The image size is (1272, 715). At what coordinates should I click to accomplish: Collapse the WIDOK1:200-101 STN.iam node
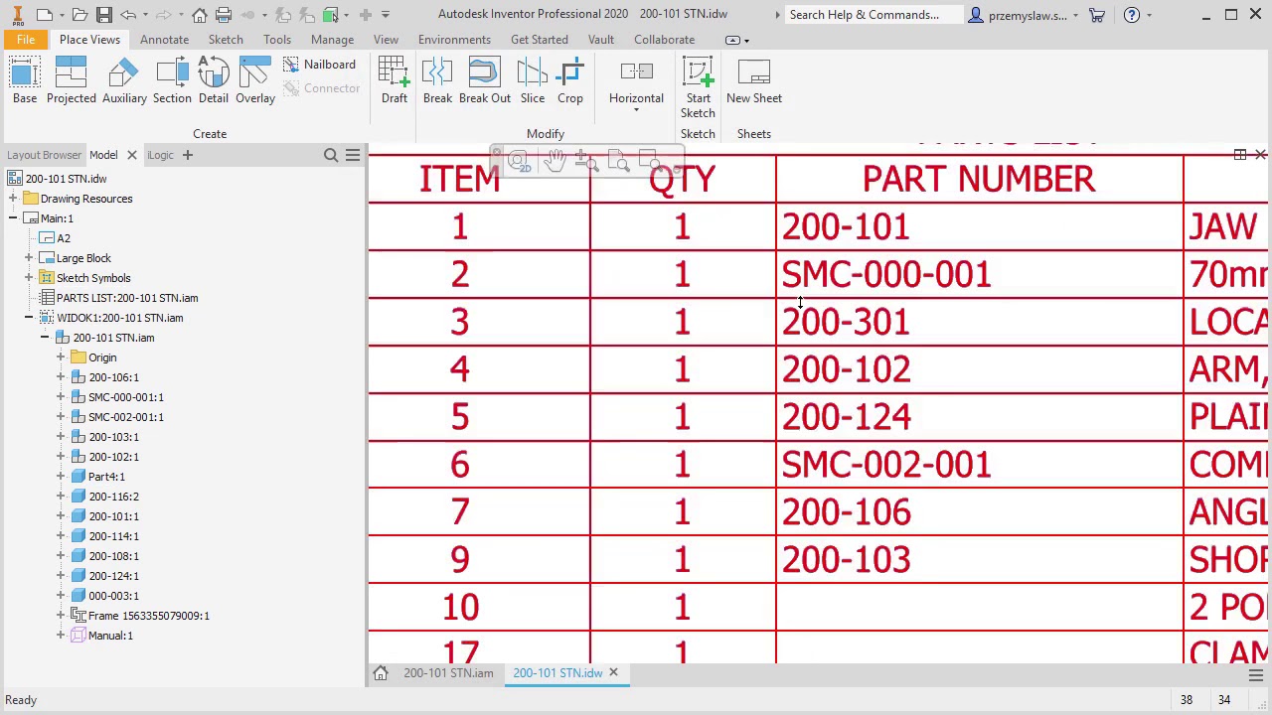29,318
